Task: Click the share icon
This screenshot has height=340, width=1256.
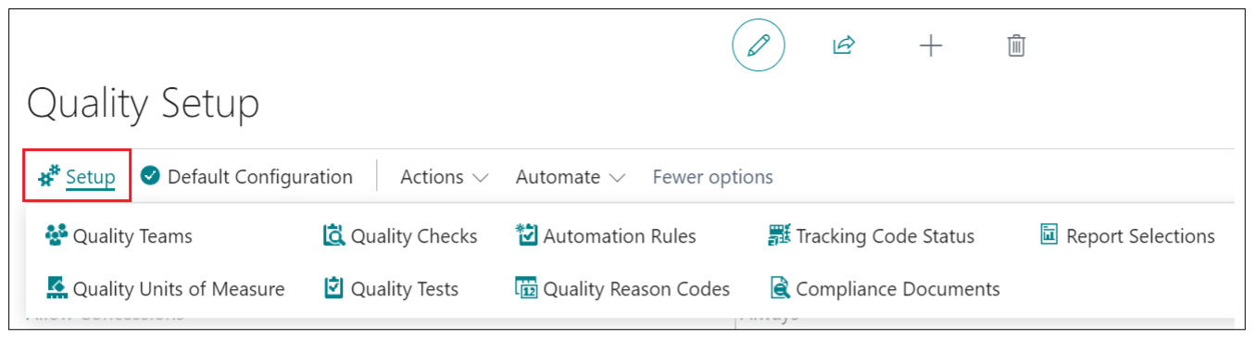Action: pos(844,45)
